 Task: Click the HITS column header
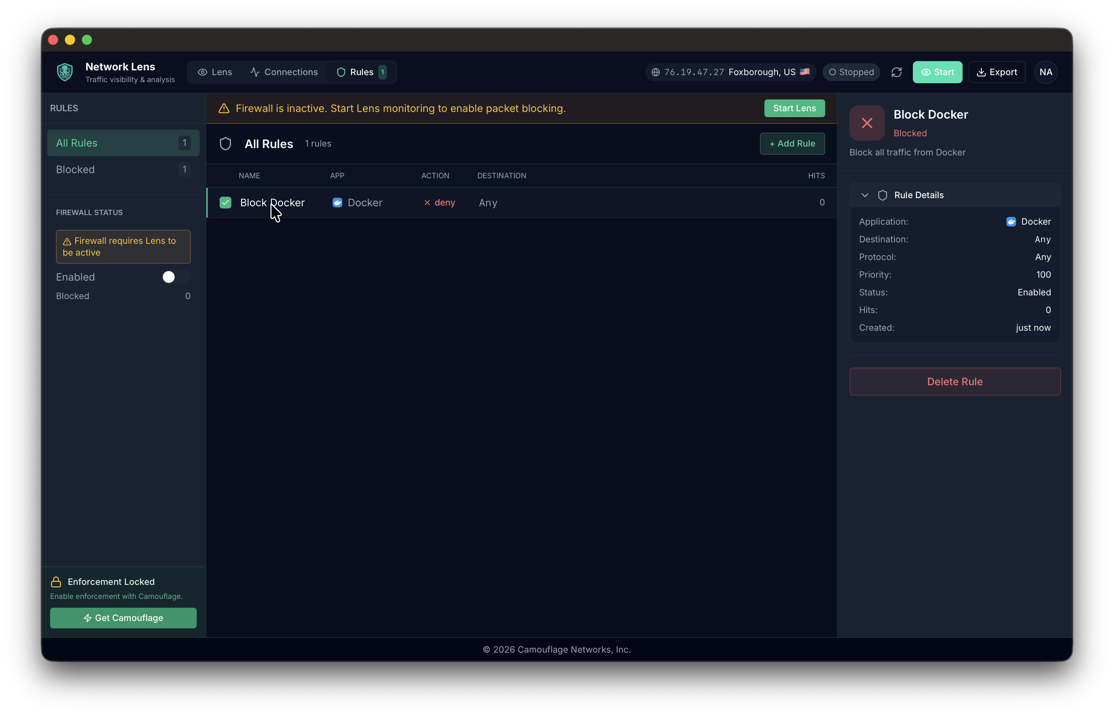click(816, 176)
